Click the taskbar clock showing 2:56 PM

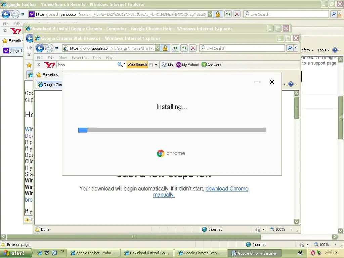coord(331,253)
